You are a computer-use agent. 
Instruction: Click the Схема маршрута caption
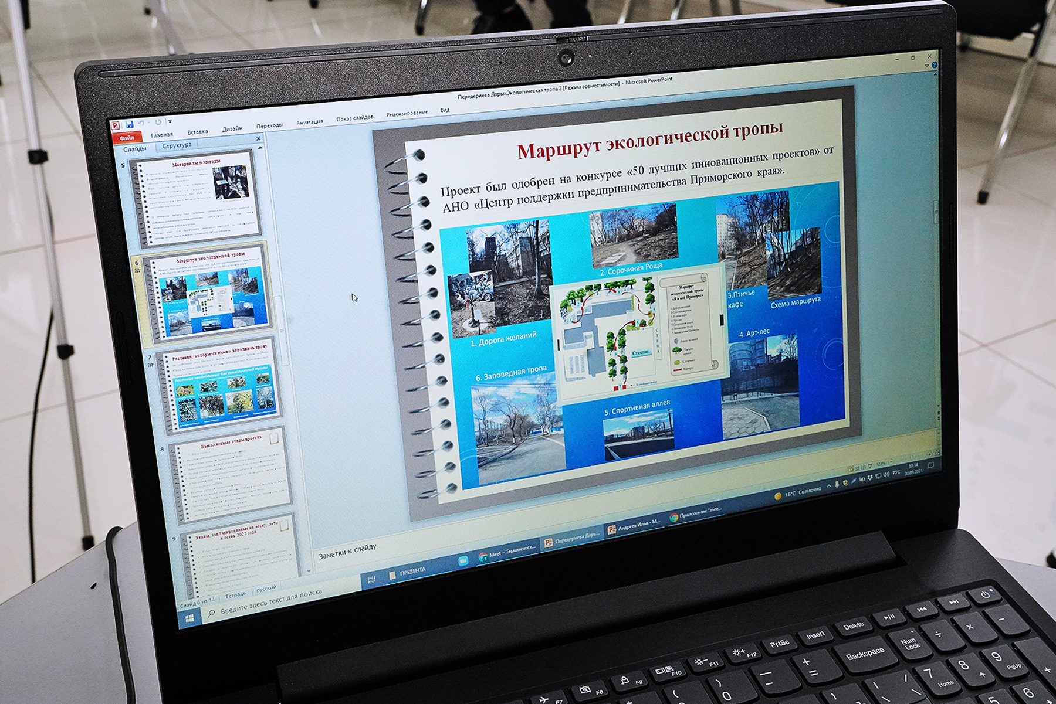[795, 302]
